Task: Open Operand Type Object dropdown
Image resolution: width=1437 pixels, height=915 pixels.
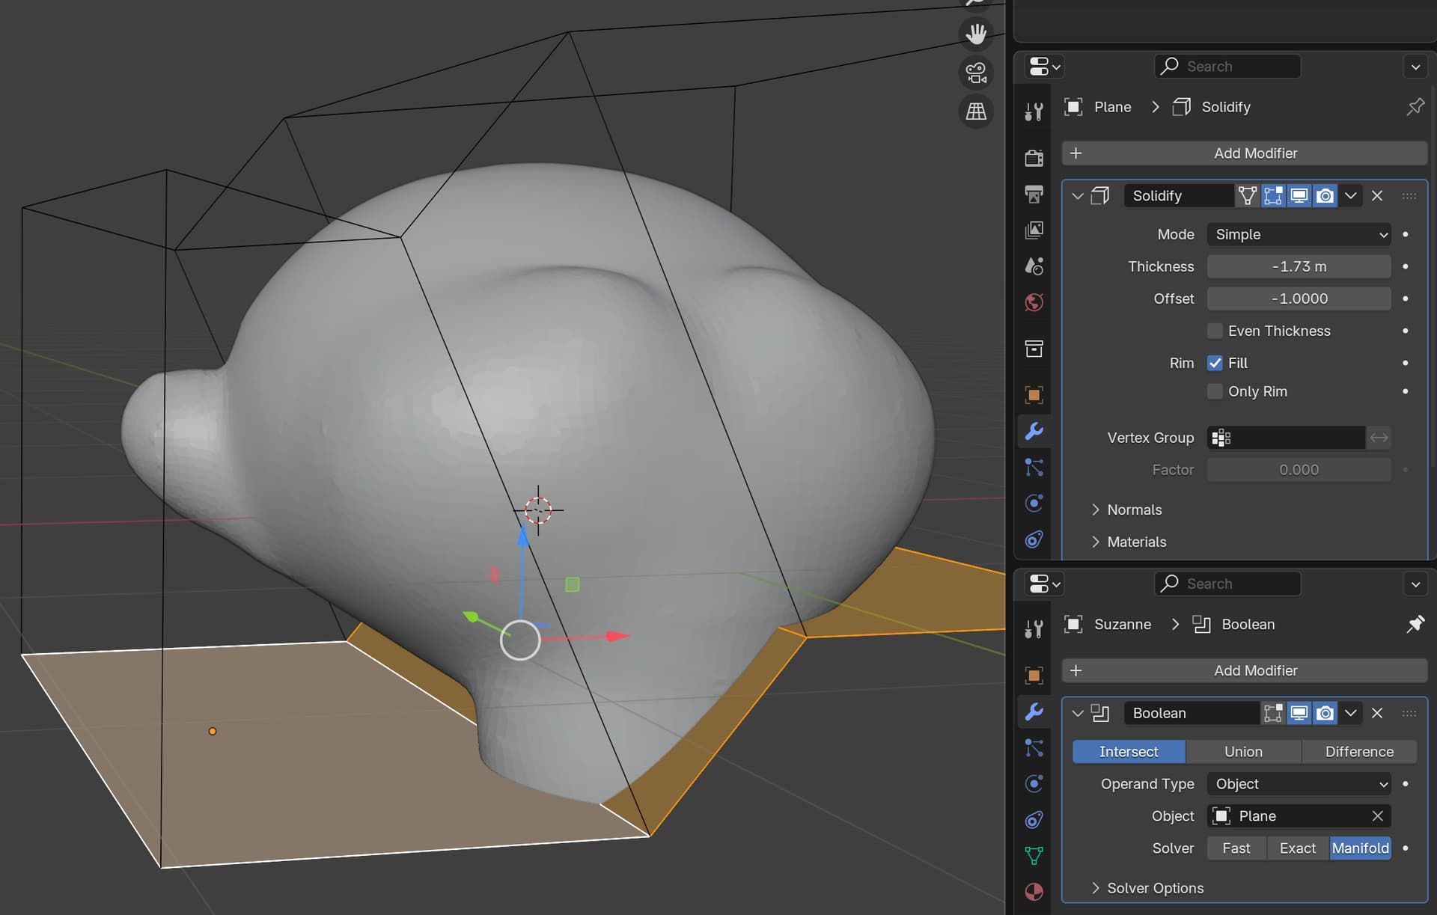Action: 1299,784
